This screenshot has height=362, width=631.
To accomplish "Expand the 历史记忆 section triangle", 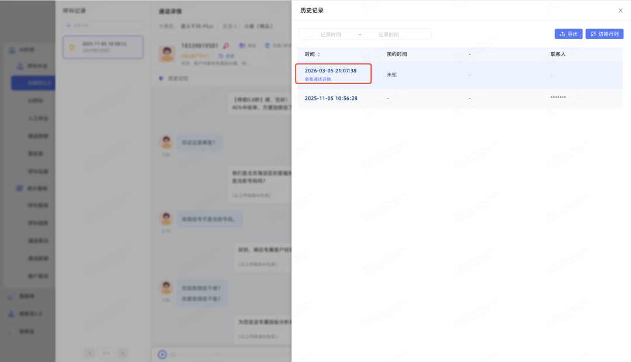I will coord(161,78).
